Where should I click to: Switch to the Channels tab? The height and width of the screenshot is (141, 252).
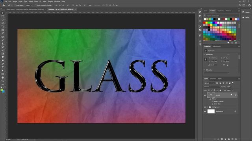(x=213, y=79)
